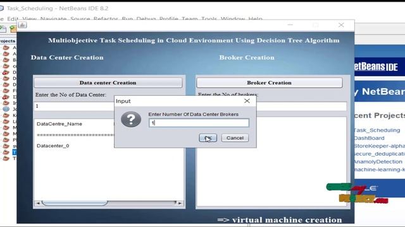Click the project icon beside letter F
This screenshot has width=405, height=227.
click(6, 91)
